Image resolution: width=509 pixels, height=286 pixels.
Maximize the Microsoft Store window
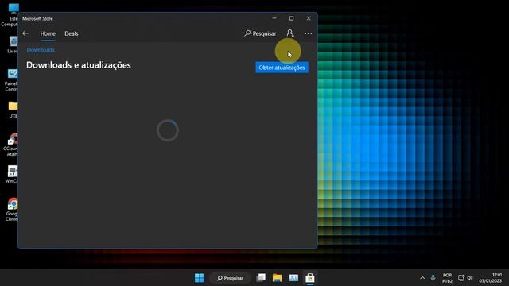point(292,18)
